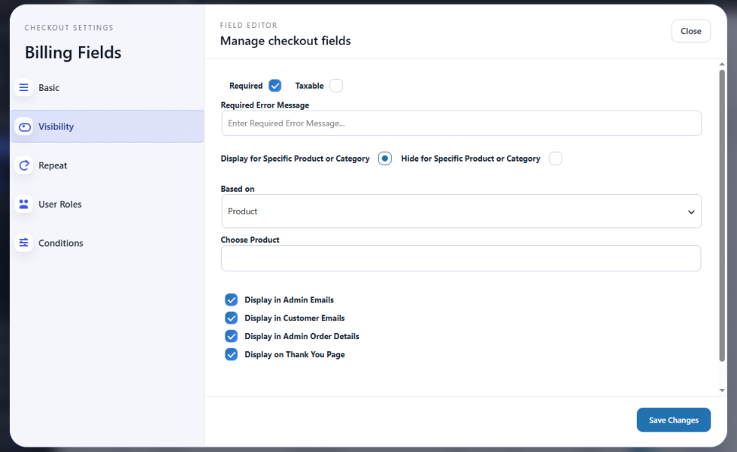Click the Display on Thank You Page label
The image size is (737, 452).
click(295, 354)
